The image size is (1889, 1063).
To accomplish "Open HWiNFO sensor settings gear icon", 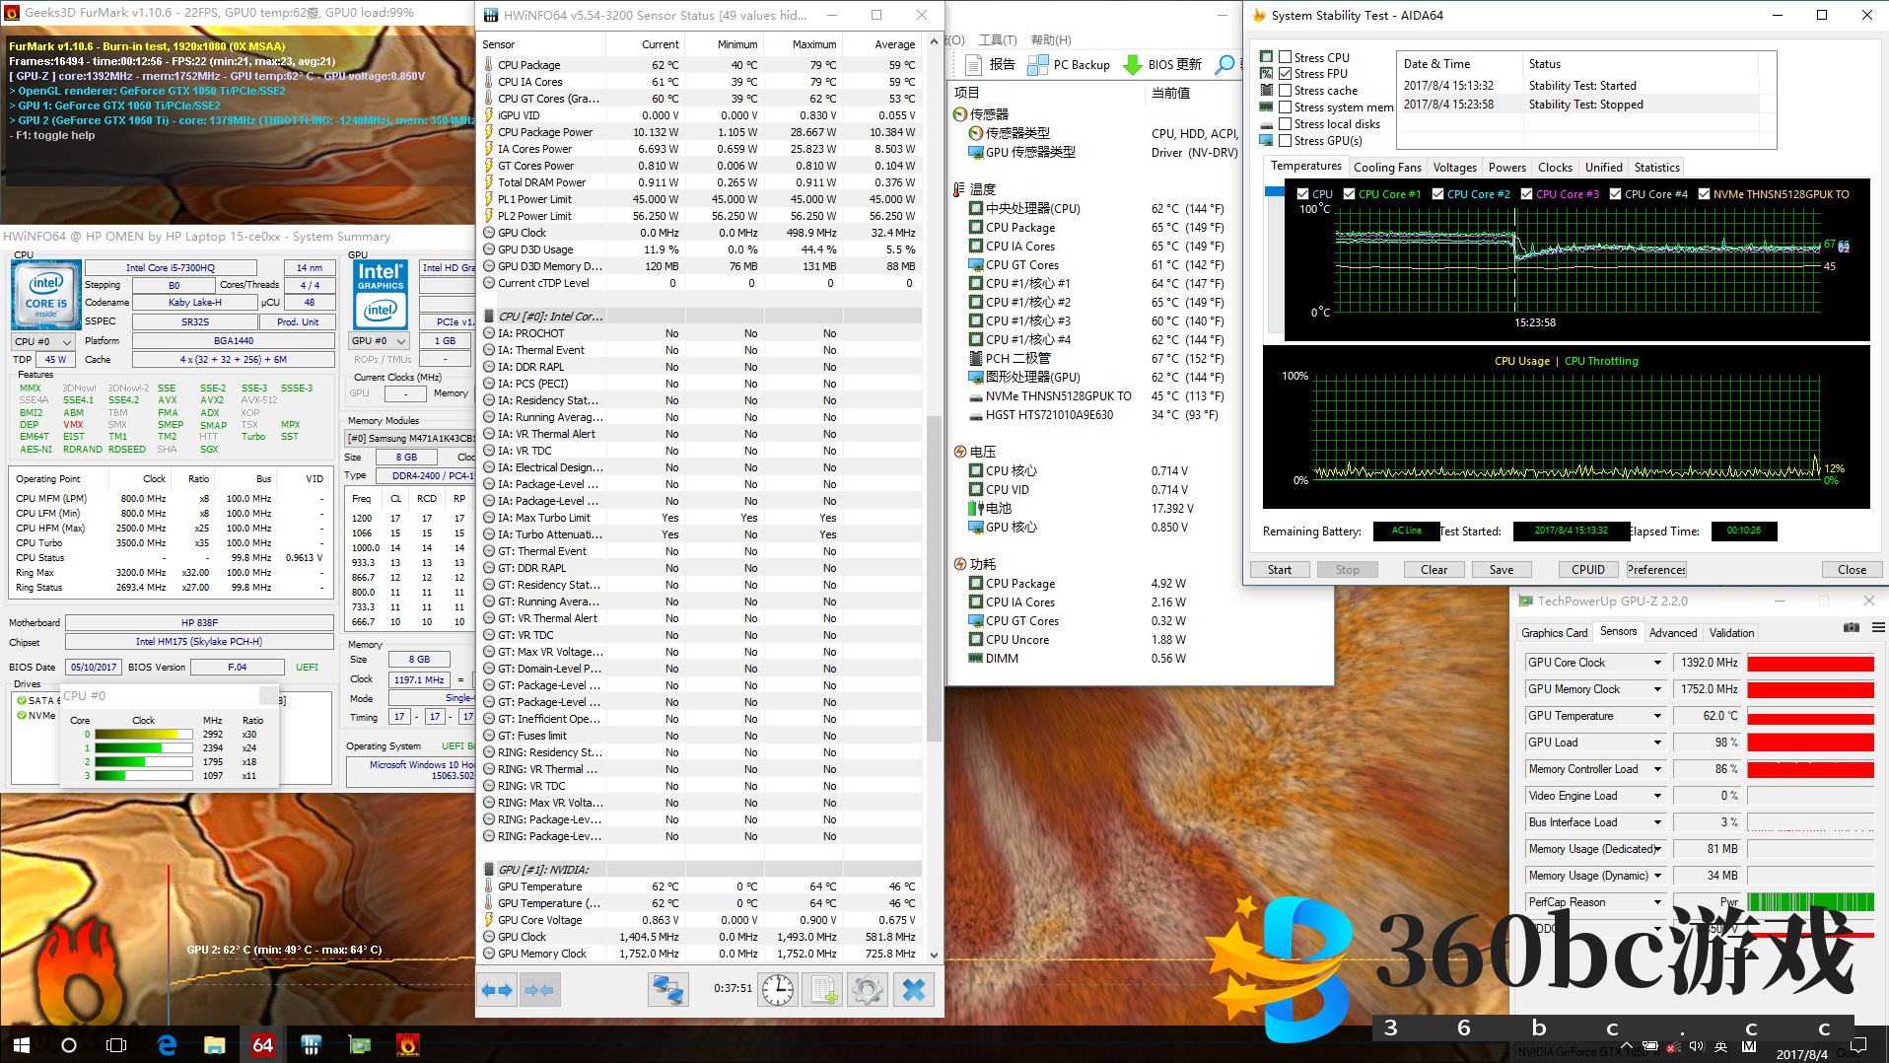I will click(x=868, y=989).
